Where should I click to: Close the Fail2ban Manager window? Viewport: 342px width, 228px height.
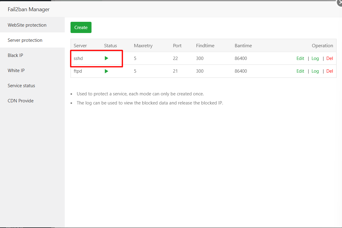[x=339, y=3]
